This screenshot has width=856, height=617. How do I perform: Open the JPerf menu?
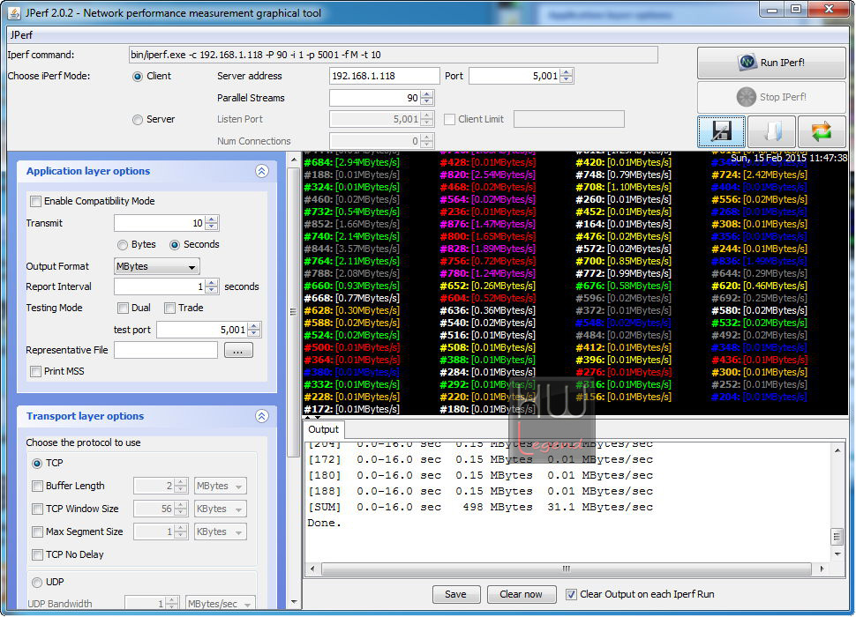(x=21, y=35)
